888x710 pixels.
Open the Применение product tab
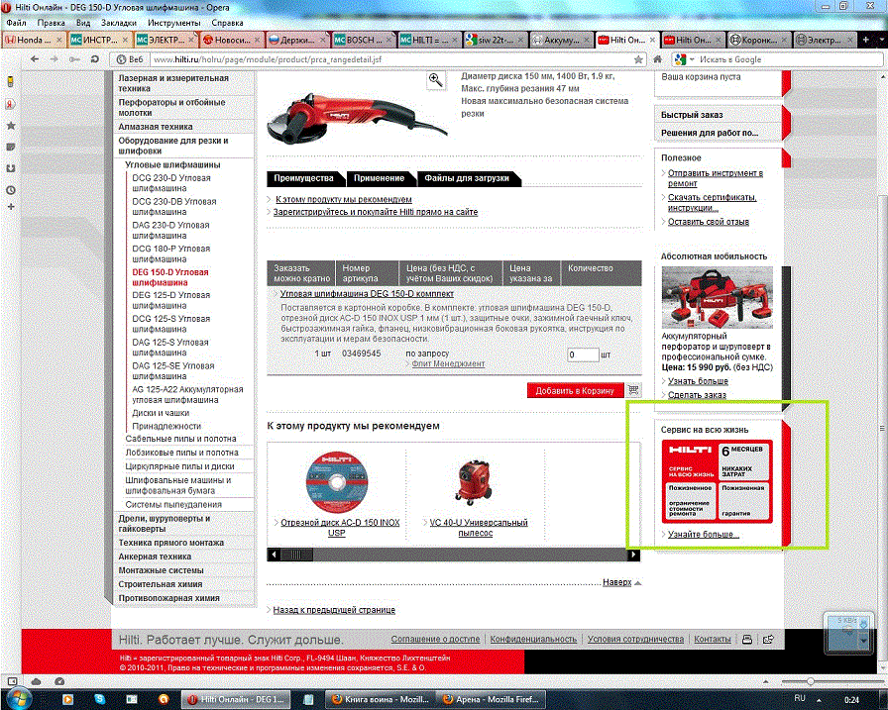pos(379,178)
